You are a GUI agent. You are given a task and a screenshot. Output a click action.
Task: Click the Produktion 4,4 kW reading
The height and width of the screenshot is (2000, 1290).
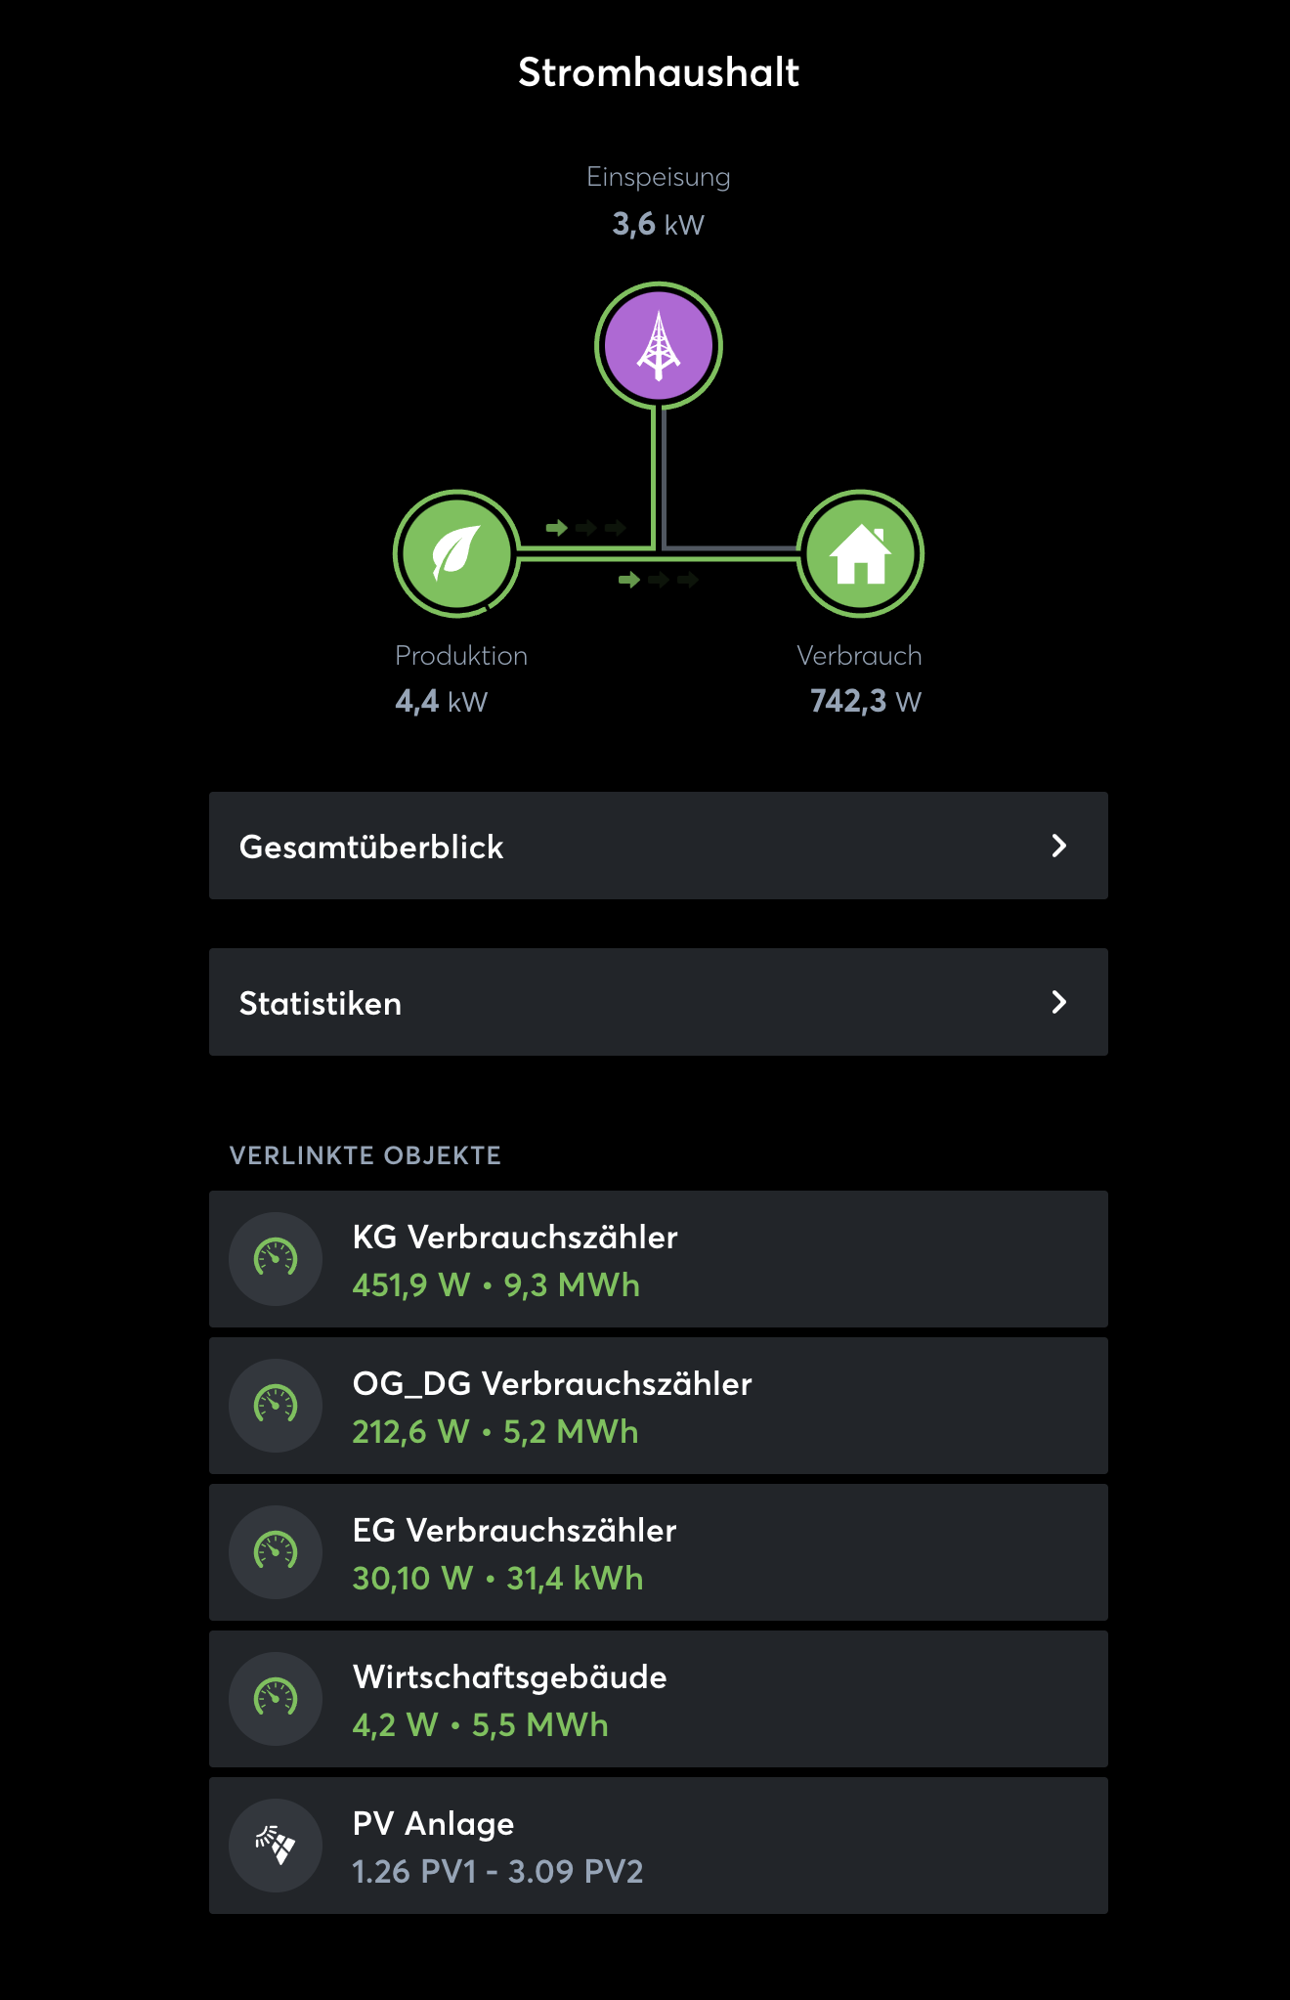[x=442, y=701]
